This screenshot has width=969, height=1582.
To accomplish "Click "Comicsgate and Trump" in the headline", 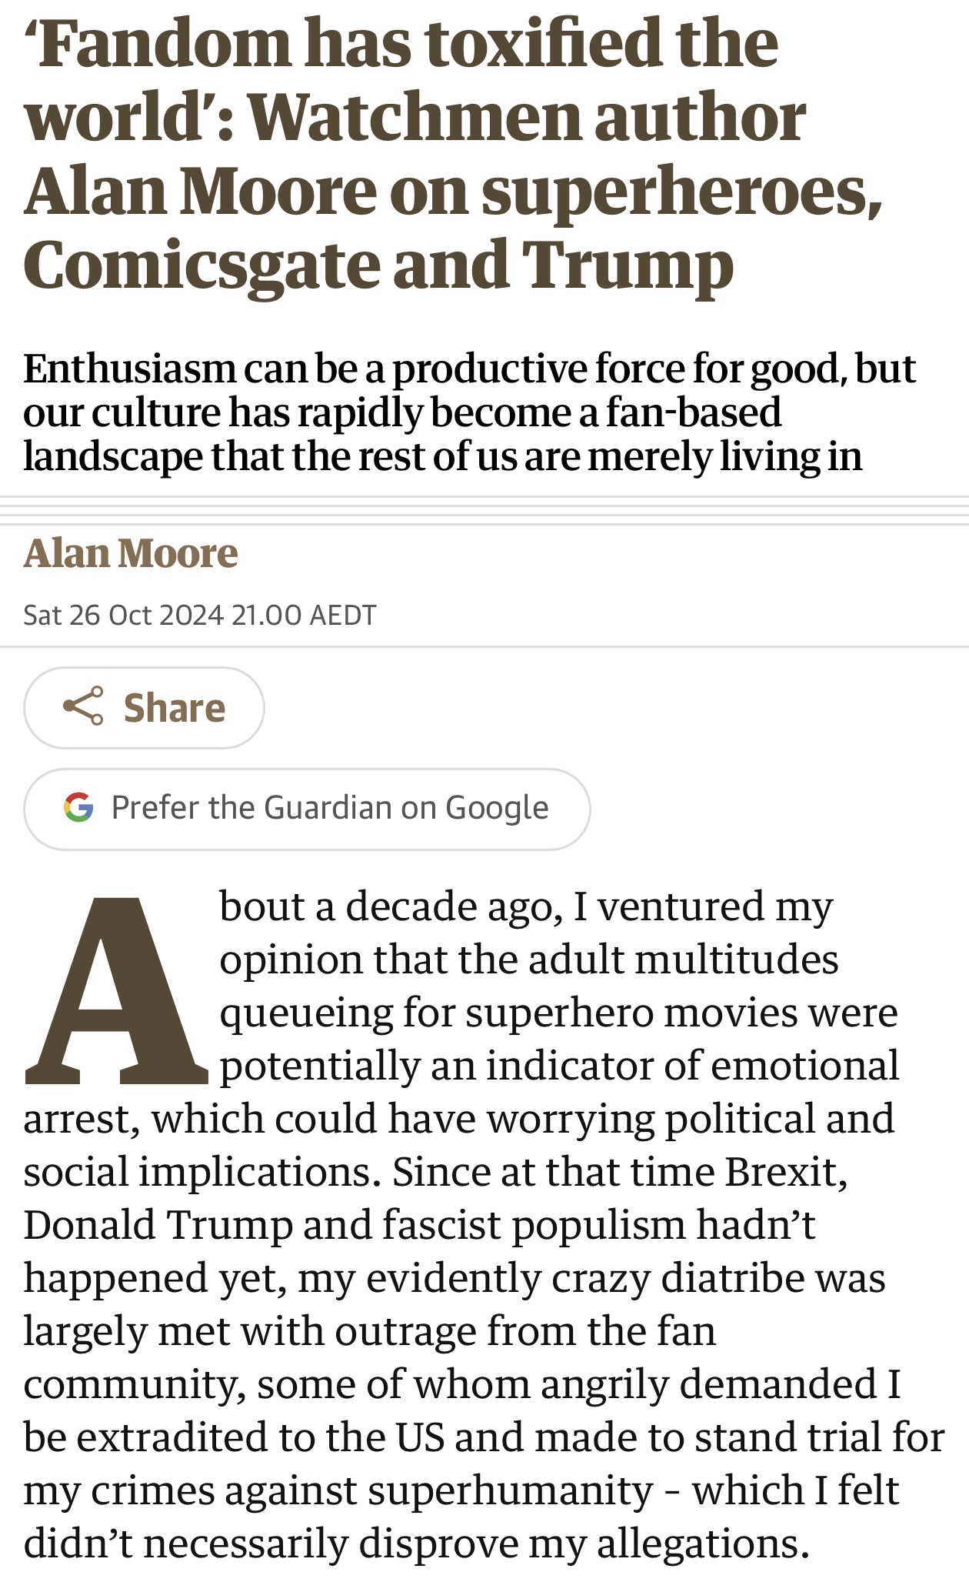I will click(x=378, y=264).
